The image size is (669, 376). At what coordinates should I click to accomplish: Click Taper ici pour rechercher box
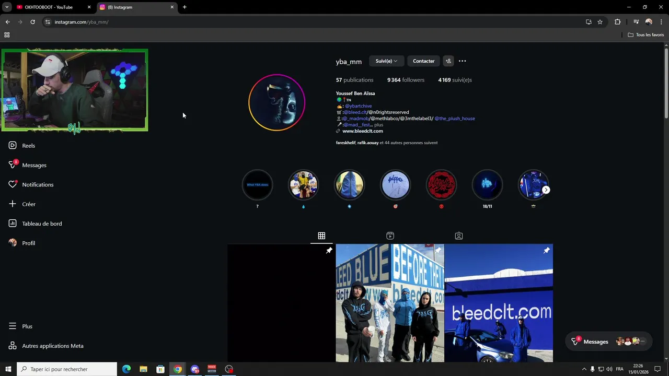click(67, 369)
